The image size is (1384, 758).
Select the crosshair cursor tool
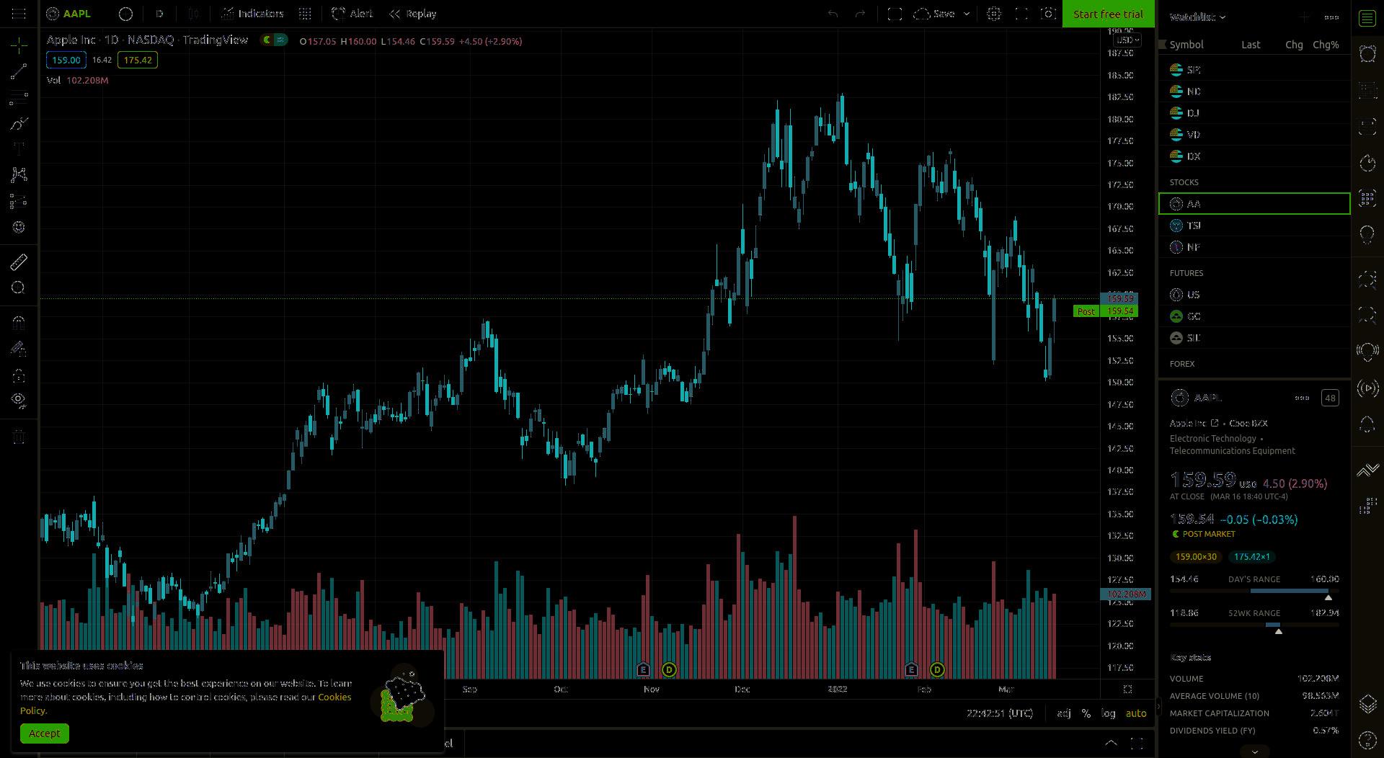19,46
